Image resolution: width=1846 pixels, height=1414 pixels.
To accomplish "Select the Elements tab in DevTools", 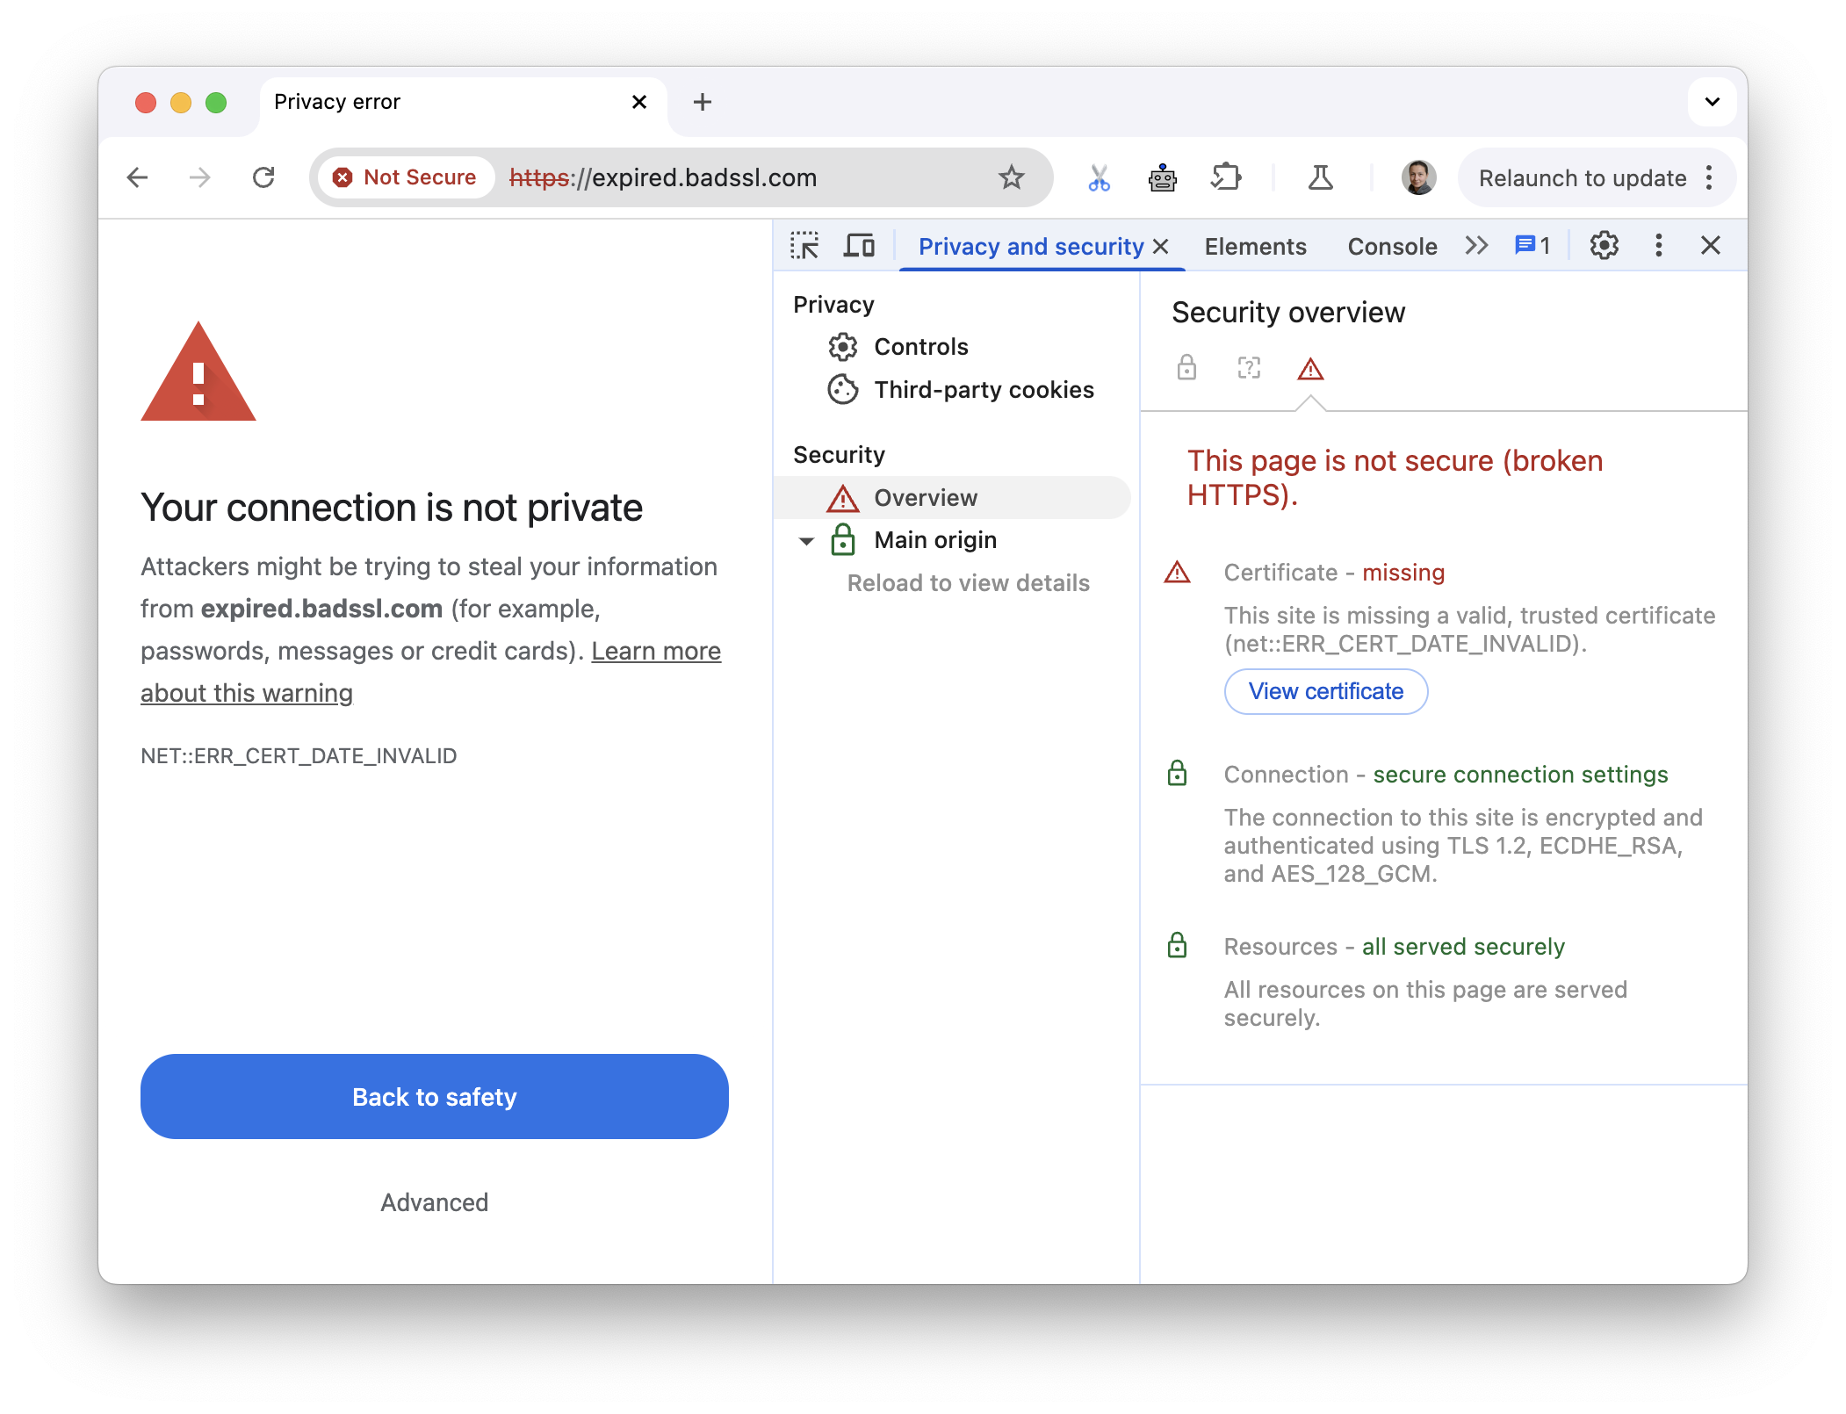I will click(1252, 247).
